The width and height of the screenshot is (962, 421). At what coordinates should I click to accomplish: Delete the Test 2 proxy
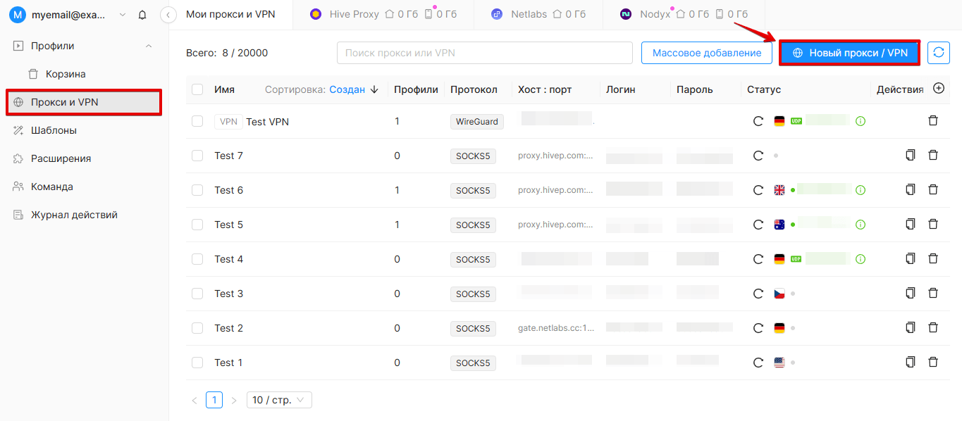pos(933,328)
